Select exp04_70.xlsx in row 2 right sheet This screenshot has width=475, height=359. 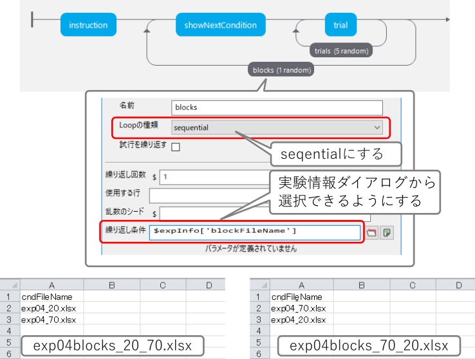[x=302, y=308]
